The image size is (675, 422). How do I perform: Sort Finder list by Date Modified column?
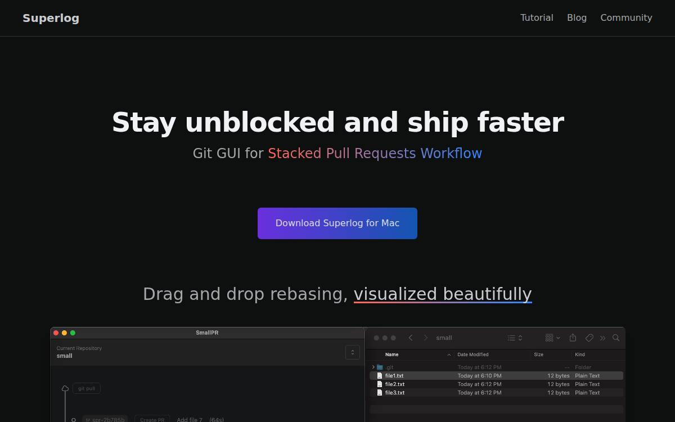[x=473, y=354]
